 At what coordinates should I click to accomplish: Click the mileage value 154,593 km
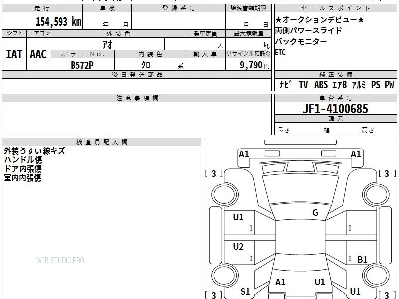tap(58, 22)
